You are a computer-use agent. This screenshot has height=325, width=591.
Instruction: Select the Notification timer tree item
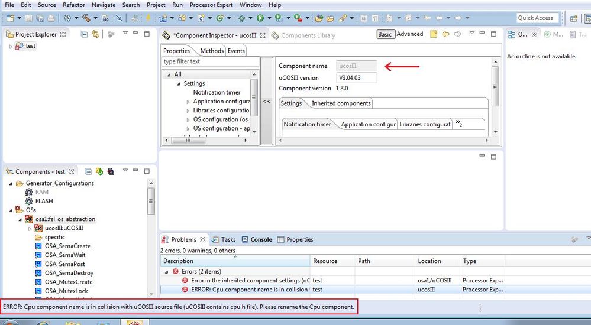pos(217,92)
